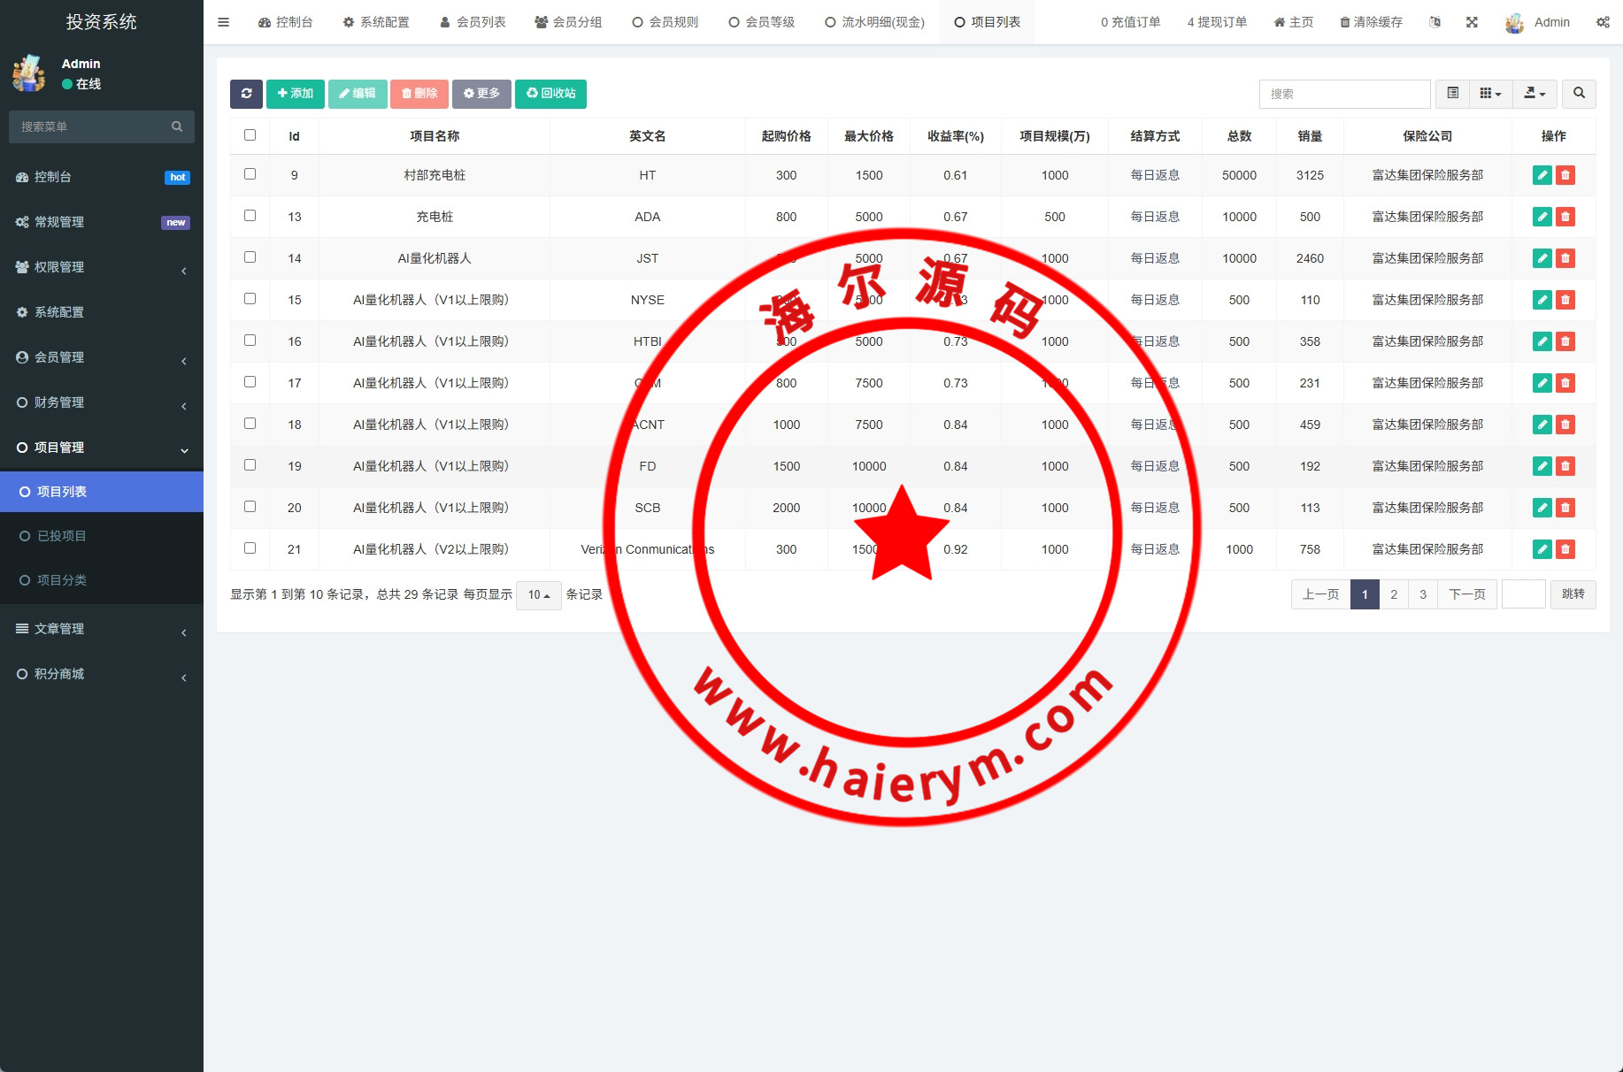This screenshot has height=1072, width=1623.
Task: Tick the checkbox for row Id 19
Action: 250,465
